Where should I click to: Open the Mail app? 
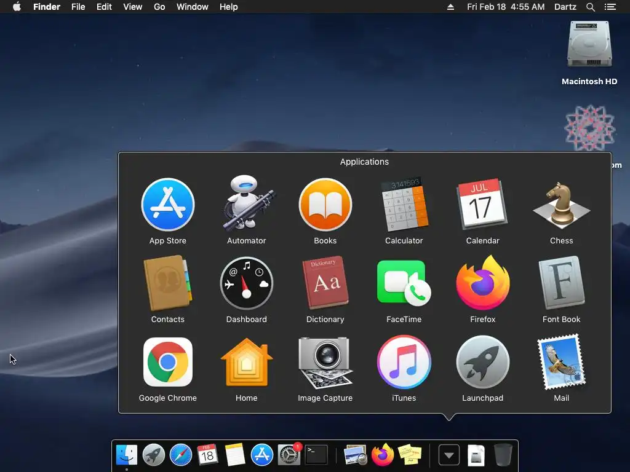(561, 362)
